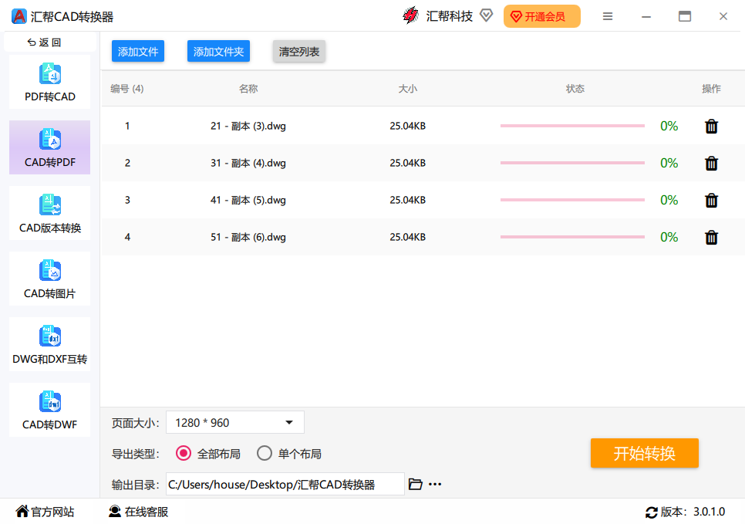745x524 pixels.
Task: Click the version refresh icon in status bar
Action: tap(652, 511)
